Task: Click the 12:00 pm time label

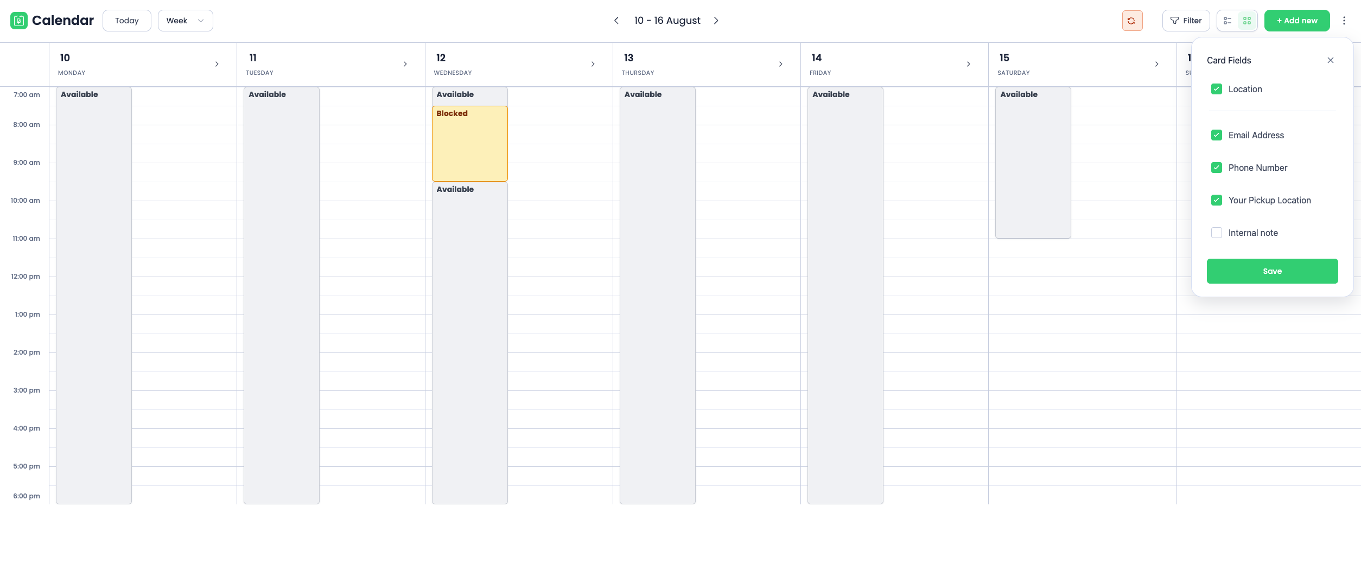Action: (x=26, y=277)
